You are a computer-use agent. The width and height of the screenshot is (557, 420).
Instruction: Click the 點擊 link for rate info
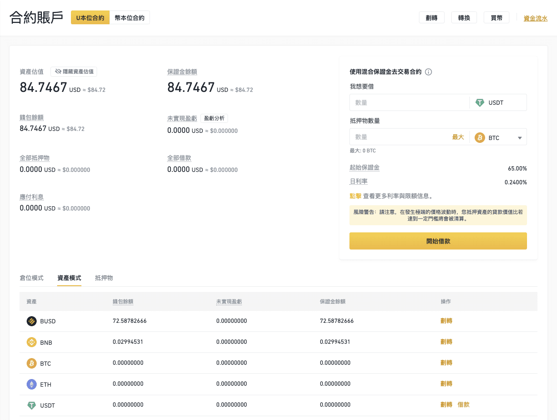(x=355, y=196)
